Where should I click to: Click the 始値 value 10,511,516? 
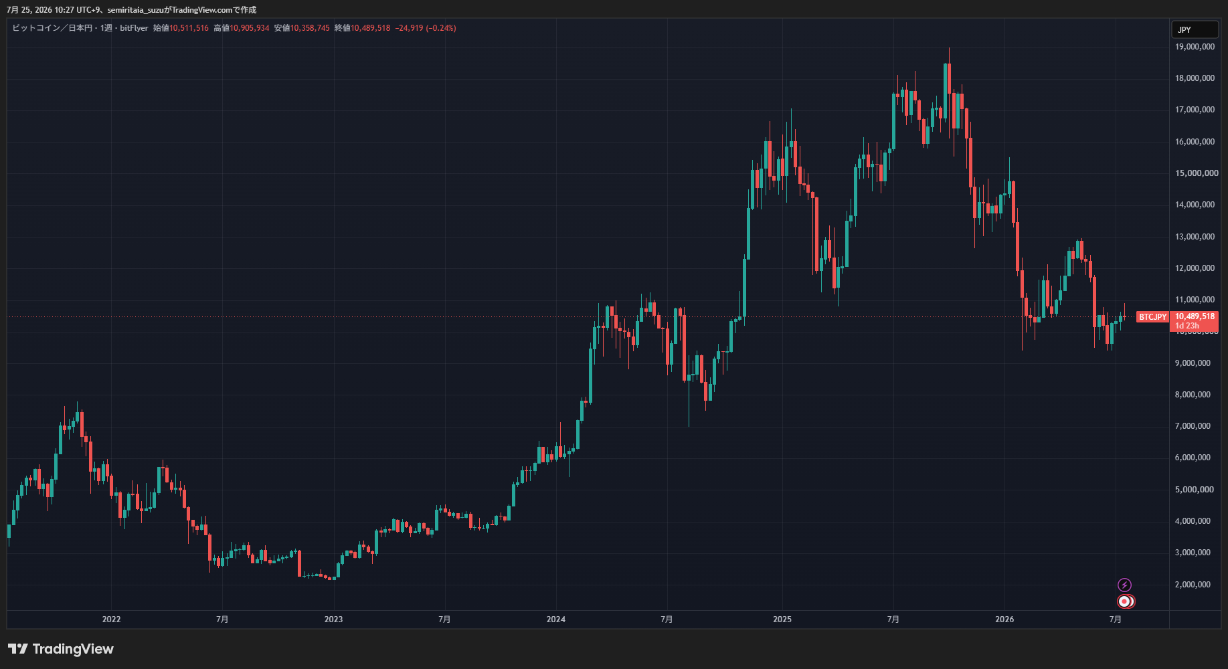click(x=189, y=28)
